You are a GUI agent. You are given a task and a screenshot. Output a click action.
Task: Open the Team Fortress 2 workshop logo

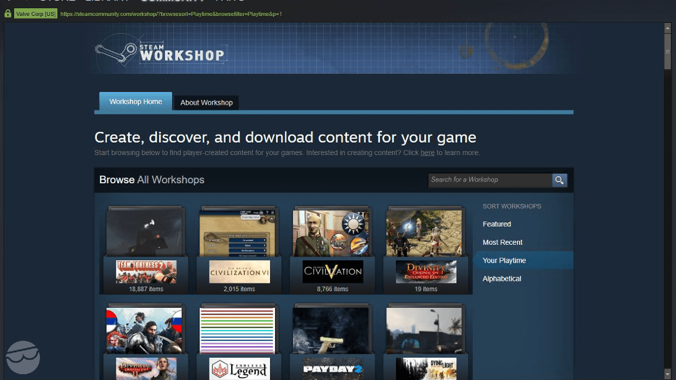point(146,271)
